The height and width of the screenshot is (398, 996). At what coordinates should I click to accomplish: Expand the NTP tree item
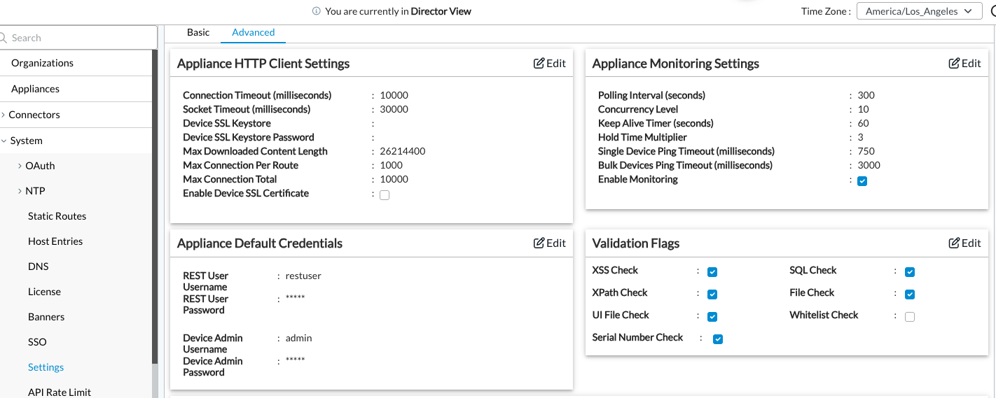point(20,191)
